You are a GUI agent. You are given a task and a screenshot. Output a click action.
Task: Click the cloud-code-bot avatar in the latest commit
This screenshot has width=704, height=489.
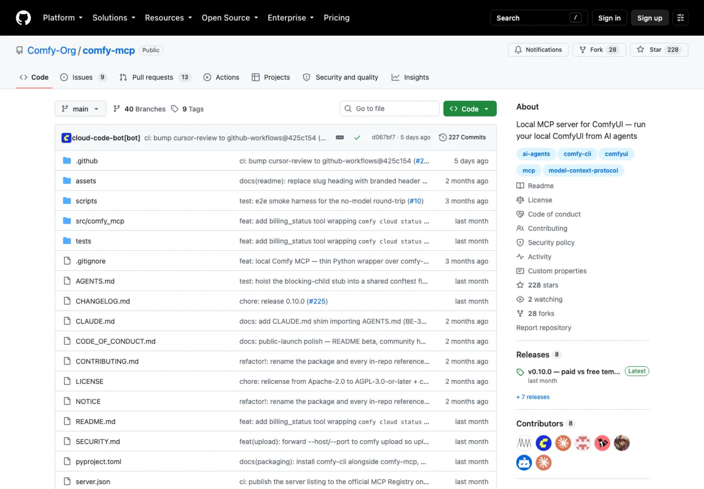point(66,138)
